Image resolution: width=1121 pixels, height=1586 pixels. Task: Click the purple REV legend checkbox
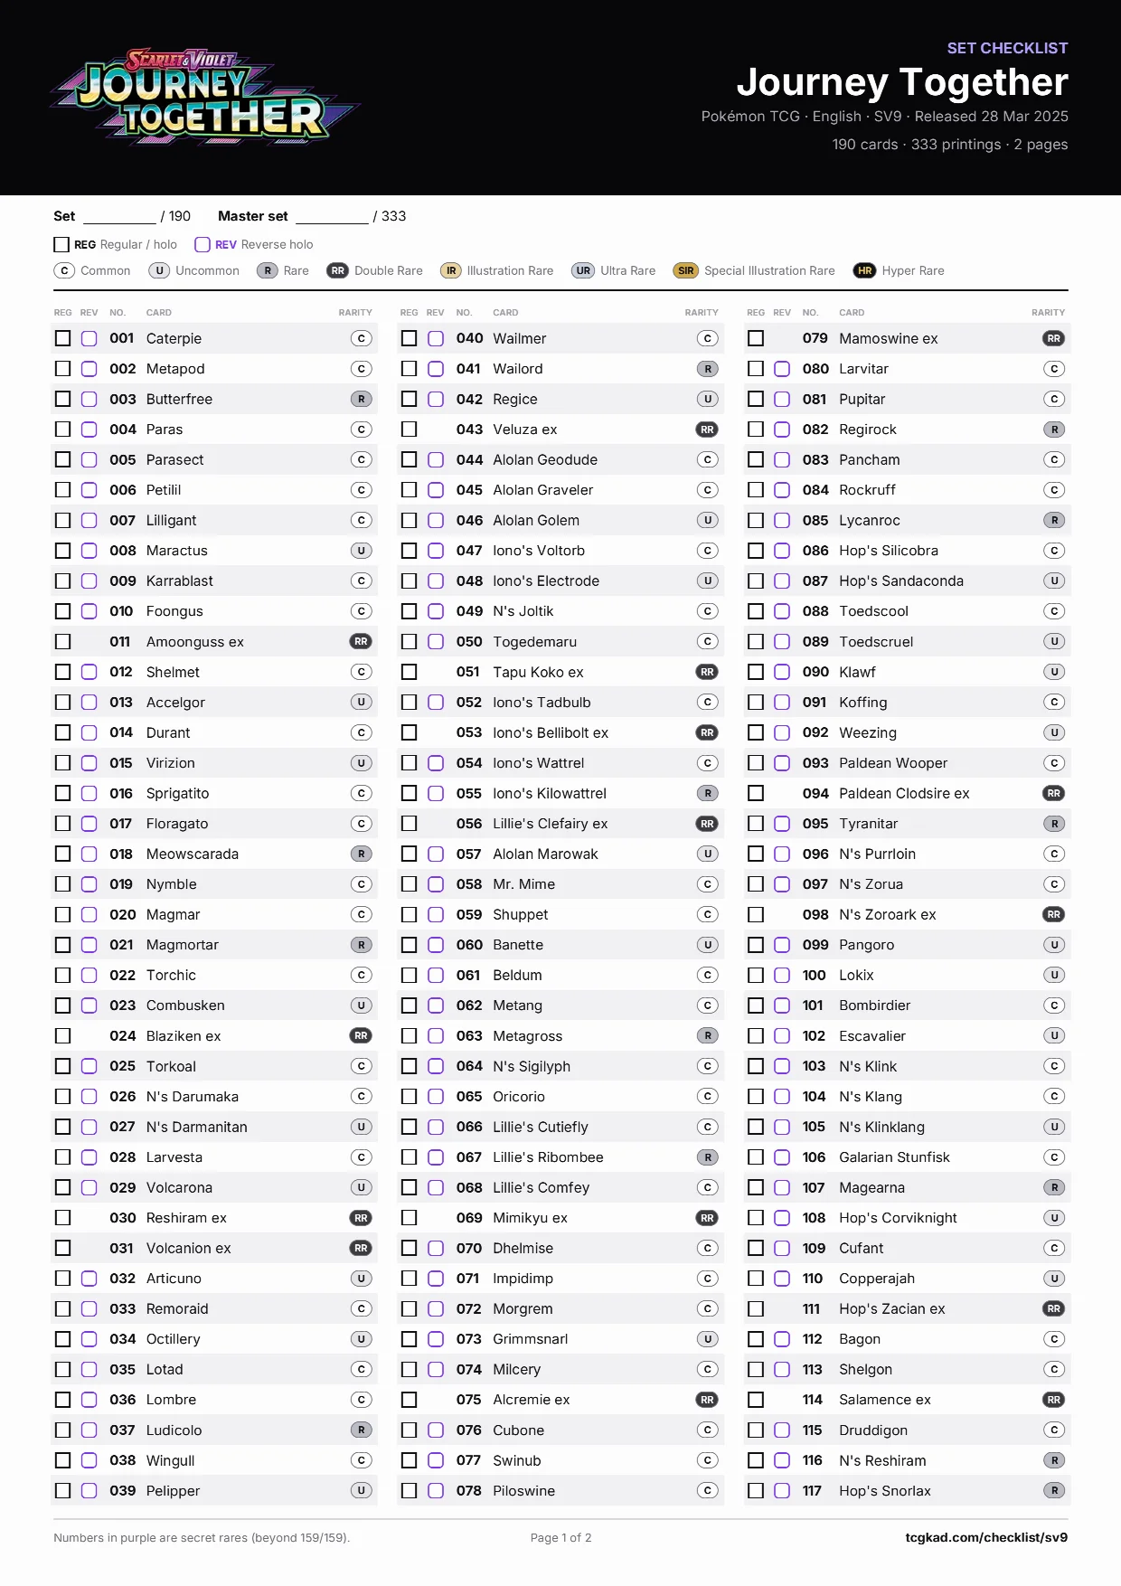tap(203, 244)
